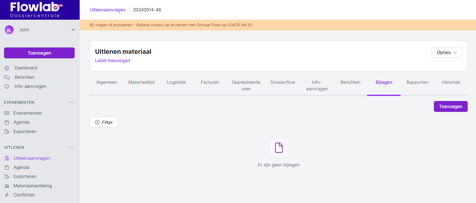Click the JL user avatar
The image size is (476, 203).
(9, 30)
